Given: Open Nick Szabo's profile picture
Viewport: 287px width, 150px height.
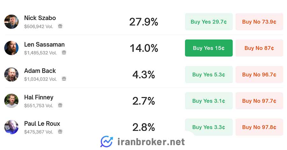Looking at the screenshot, I should coord(11,22).
